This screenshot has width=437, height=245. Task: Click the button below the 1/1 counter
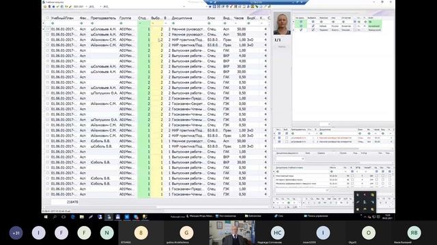pyautogui.click(x=282, y=47)
